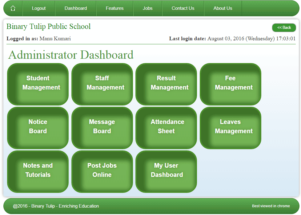Open the Message Board tile
Viewport: 301px width, 215px height.
[102, 128]
